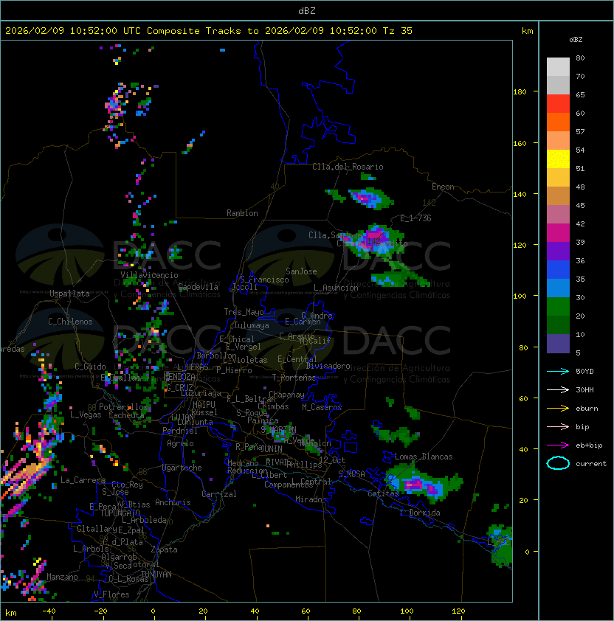Click the white 30HM arrow icon
The height and width of the screenshot is (621, 614).
[x=558, y=389]
